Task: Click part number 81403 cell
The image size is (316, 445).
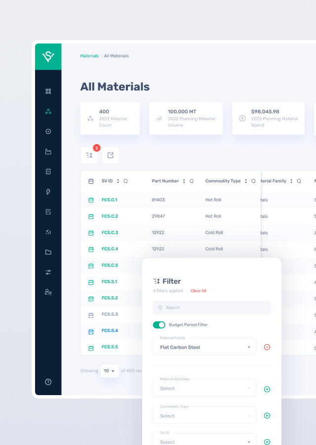Action: [158, 200]
